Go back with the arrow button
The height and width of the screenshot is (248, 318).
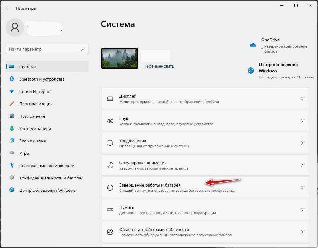pos(8,8)
